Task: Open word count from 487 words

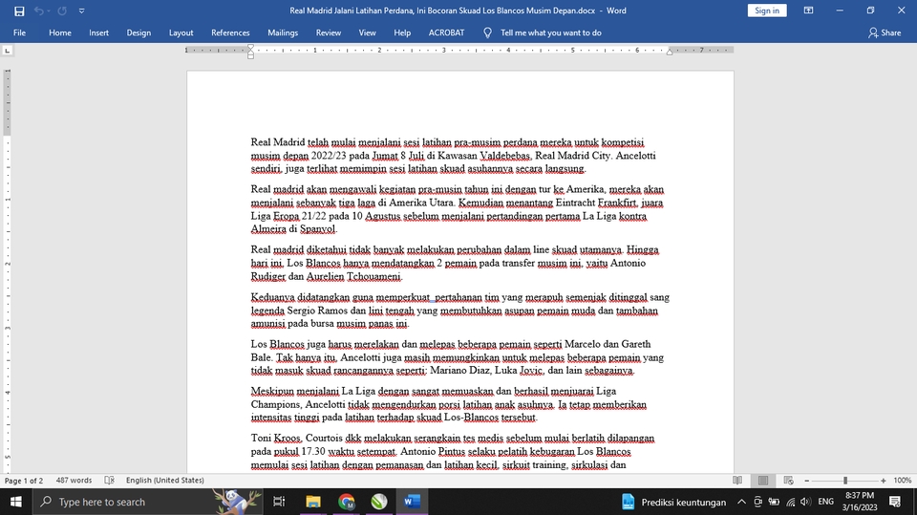Action: pyautogui.click(x=74, y=481)
